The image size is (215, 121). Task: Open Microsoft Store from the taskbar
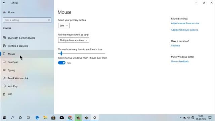pos(53,118)
